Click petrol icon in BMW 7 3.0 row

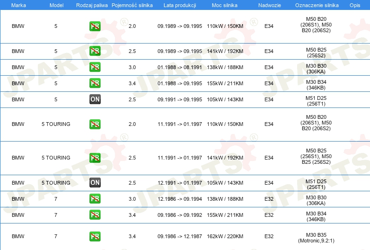click(95, 198)
